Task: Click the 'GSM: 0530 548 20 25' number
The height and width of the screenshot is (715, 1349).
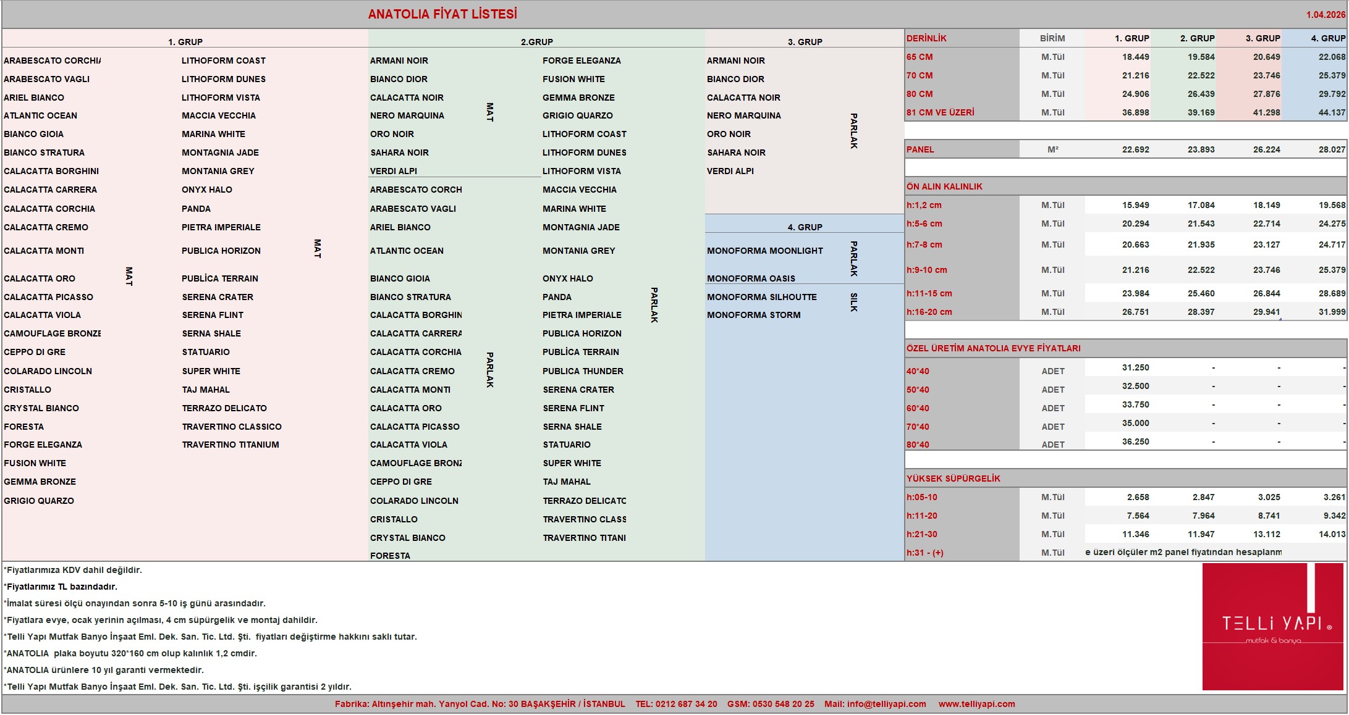Action: tap(771, 704)
